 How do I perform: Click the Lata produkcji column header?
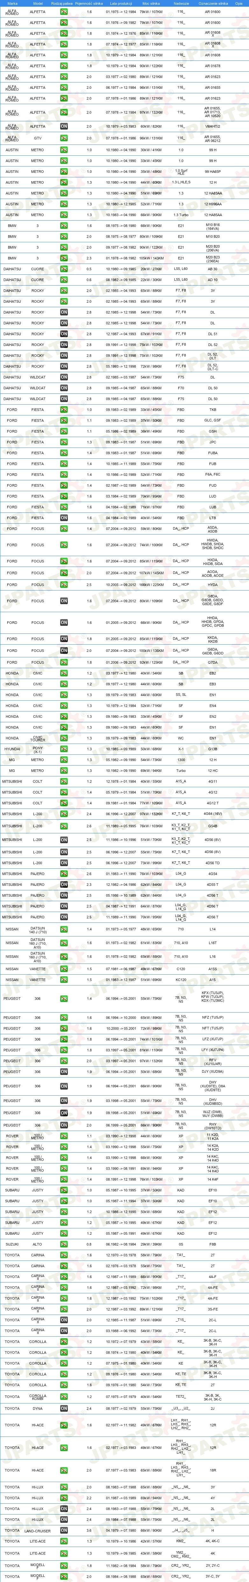pyautogui.click(x=121, y=3)
